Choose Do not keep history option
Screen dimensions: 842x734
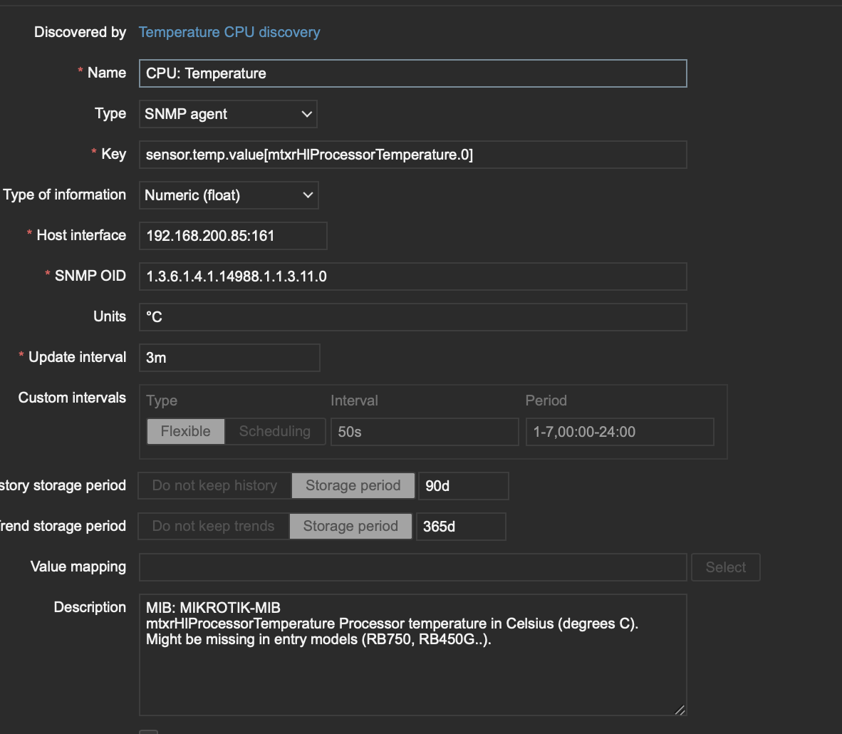point(215,486)
